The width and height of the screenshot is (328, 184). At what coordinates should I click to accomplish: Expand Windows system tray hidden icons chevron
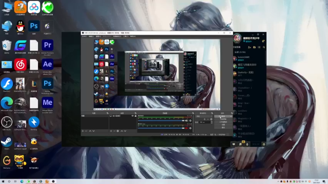(x=278, y=182)
